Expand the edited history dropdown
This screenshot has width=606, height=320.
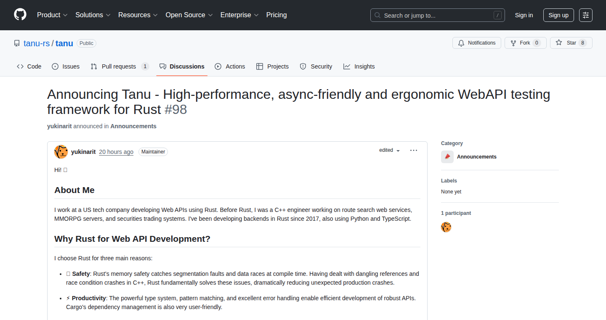click(390, 150)
